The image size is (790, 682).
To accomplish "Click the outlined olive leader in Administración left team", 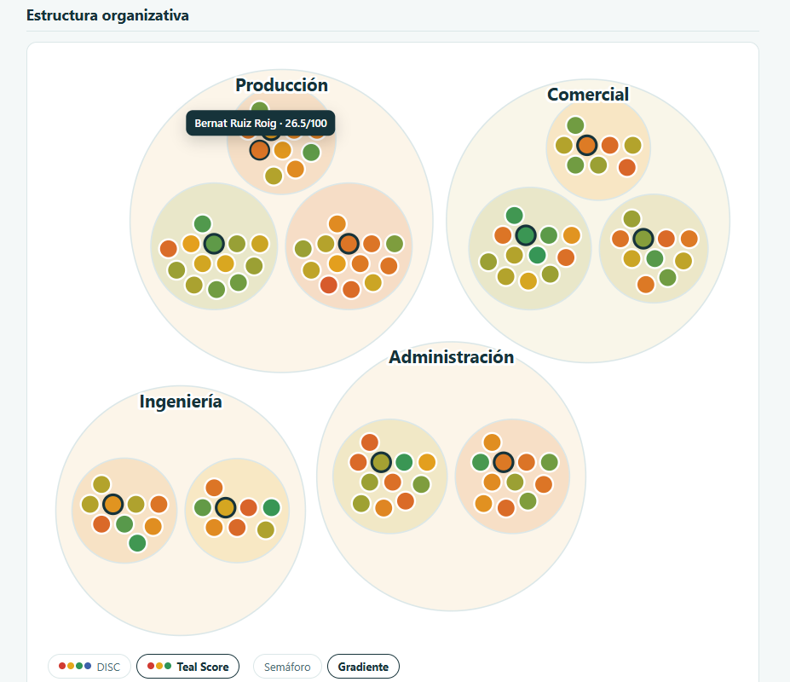I will tap(381, 462).
